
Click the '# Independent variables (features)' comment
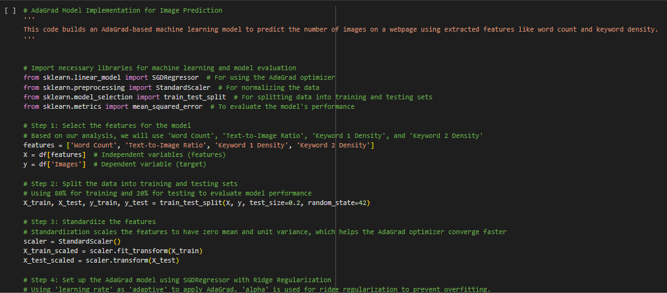click(159, 155)
